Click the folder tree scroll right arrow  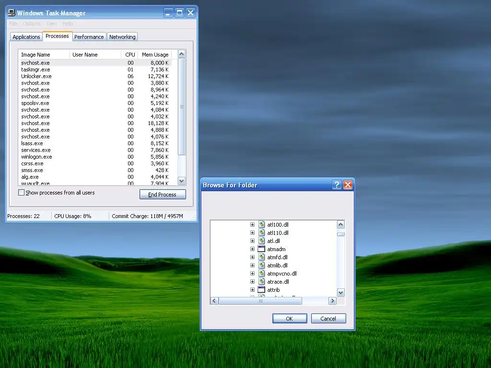click(332, 301)
